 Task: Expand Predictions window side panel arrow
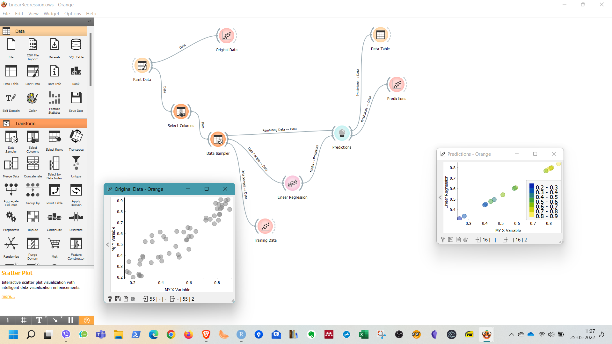[440, 197]
